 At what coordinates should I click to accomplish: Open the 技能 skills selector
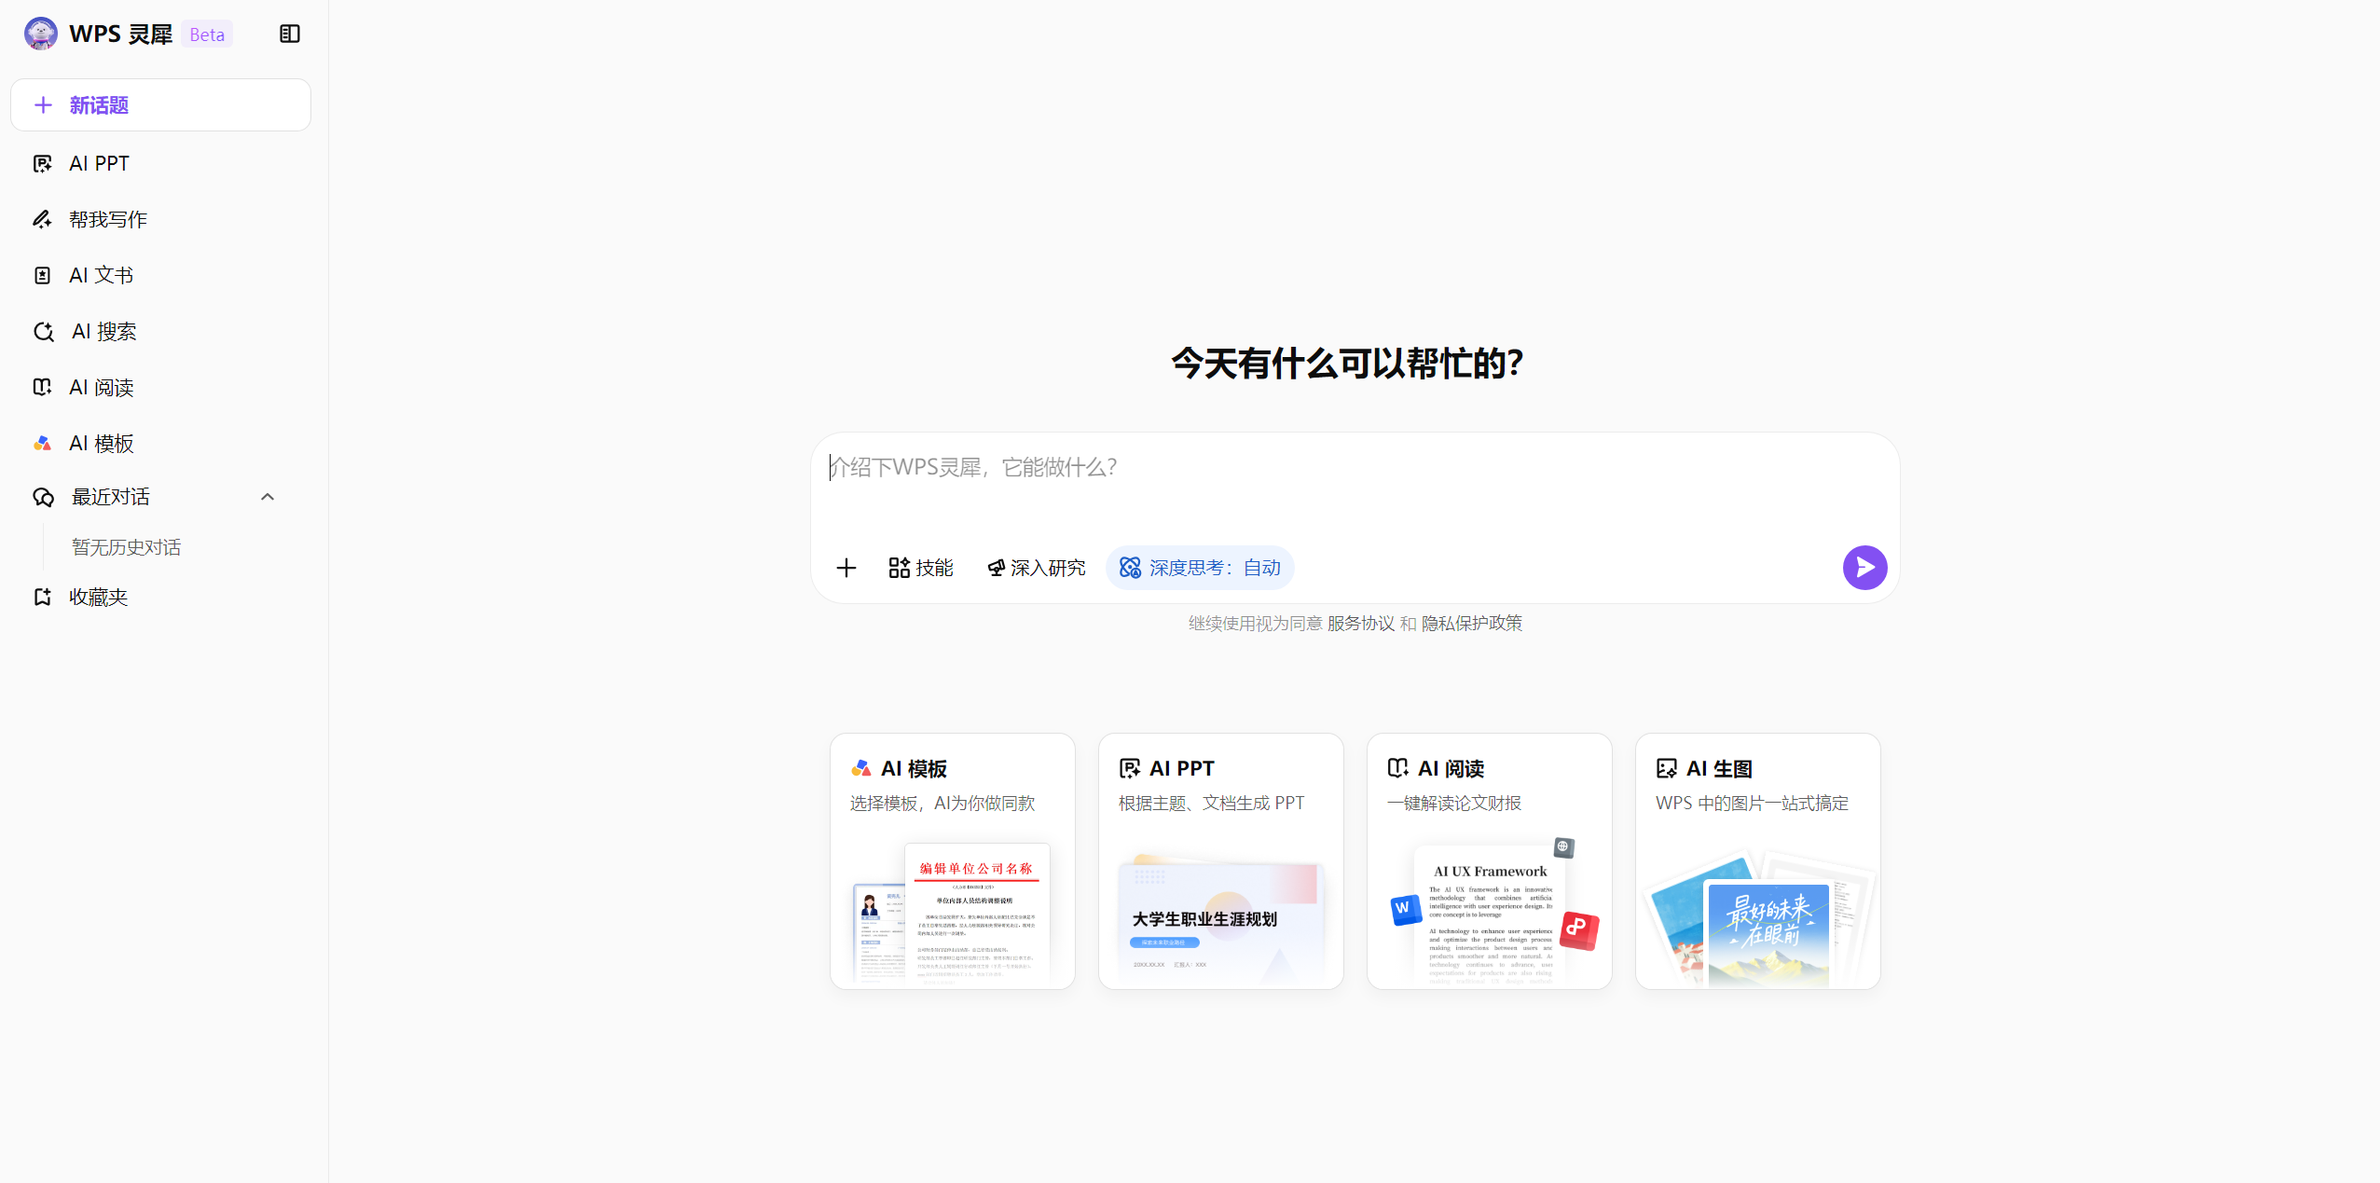(921, 567)
